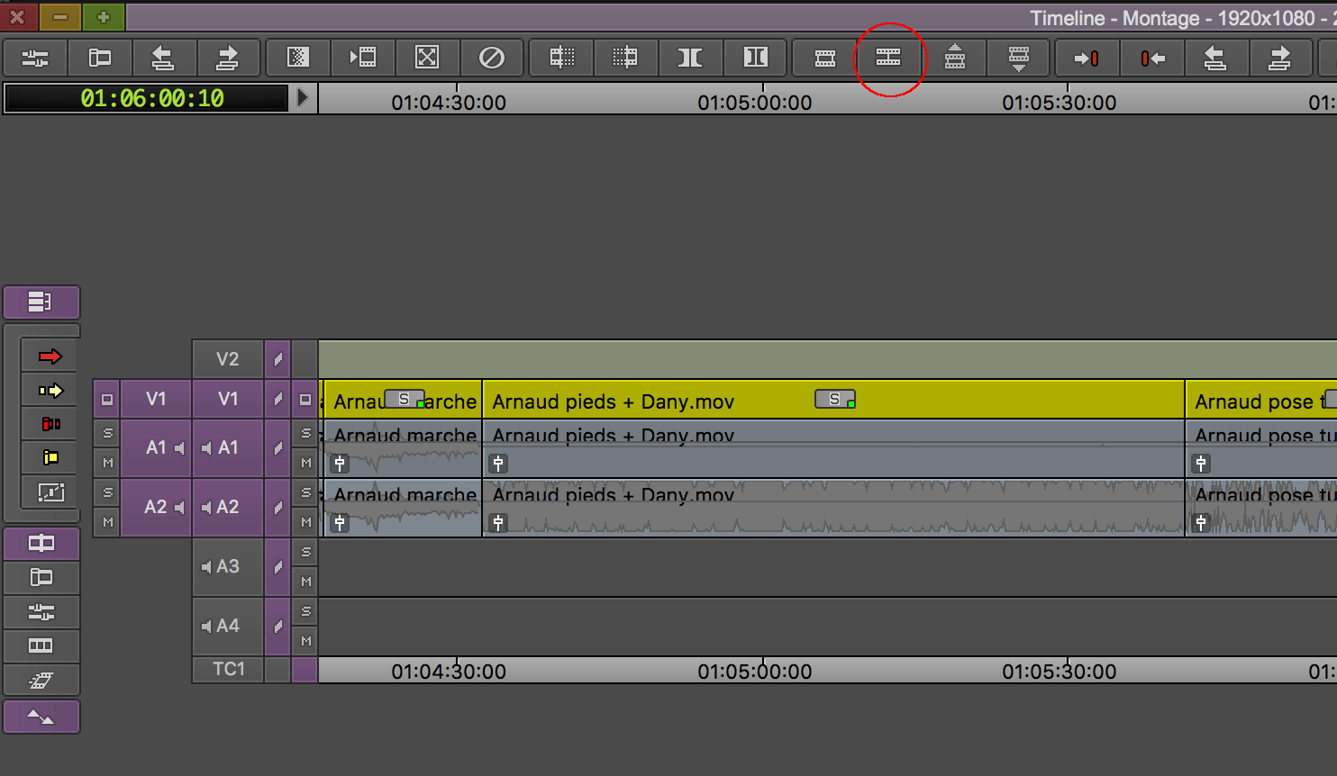Select the red Lift/Overwrite segment arrow
The width and height of the screenshot is (1337, 776).
(50, 356)
